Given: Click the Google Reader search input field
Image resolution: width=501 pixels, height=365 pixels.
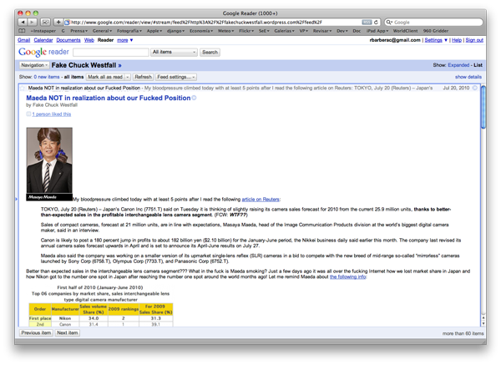Looking at the screenshot, I should tap(110, 52).
